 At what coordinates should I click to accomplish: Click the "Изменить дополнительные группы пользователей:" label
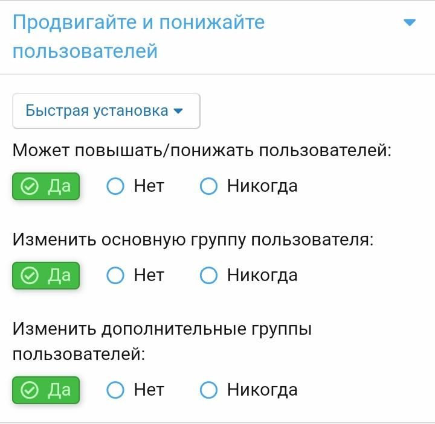162,341
